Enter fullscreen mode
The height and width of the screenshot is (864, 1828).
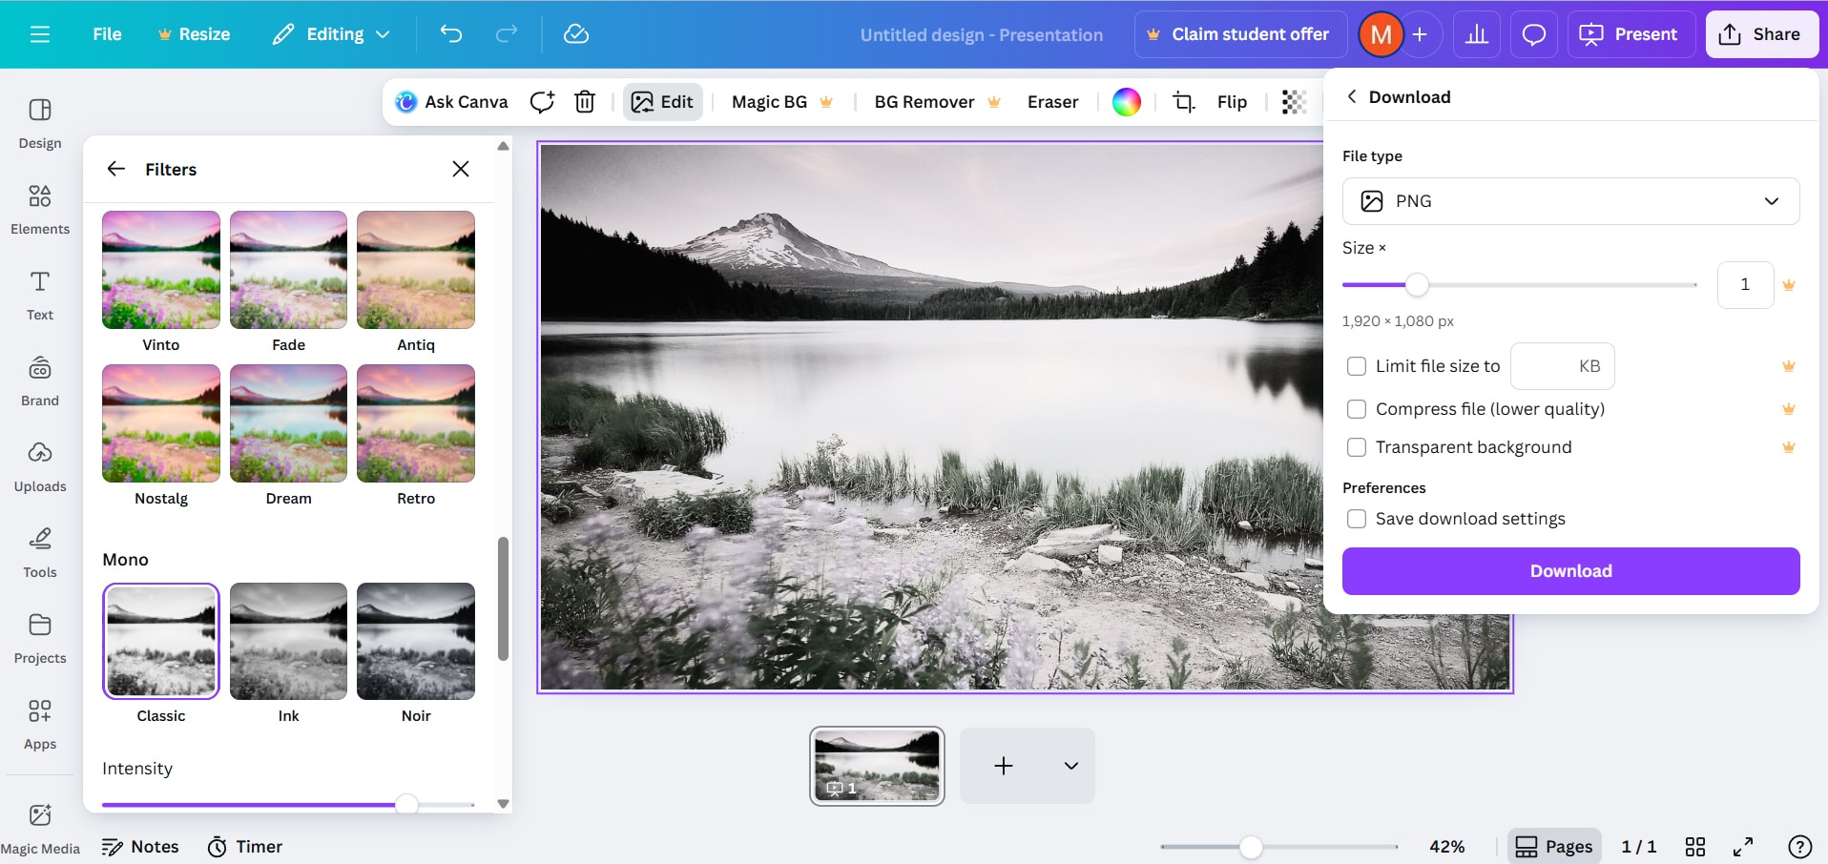coord(1743,847)
